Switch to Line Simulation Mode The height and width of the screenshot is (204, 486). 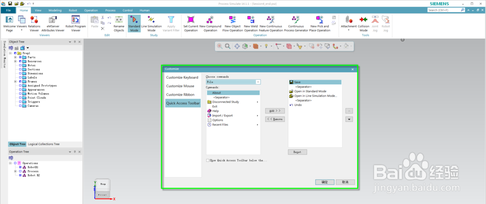pos(151,23)
